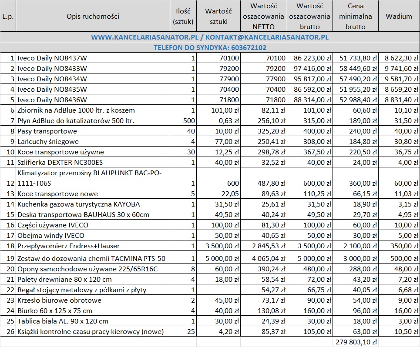Click the total sum 279 803,10 zł cell
This screenshot has height=347, width=420.
point(356,342)
